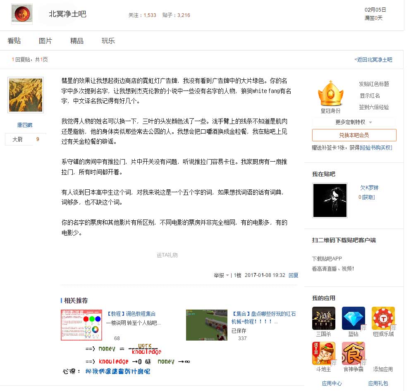This screenshot has height=391, width=411.
Task: Click 关注：1,533 follower count
Action: pyautogui.click(x=142, y=15)
